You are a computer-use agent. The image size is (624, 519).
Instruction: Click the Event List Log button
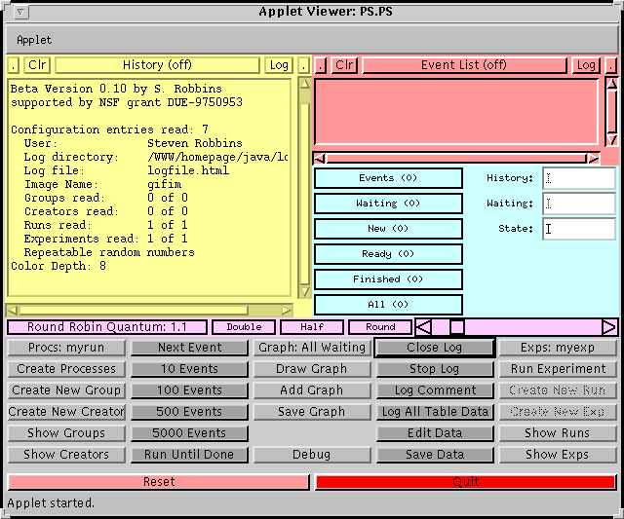(x=586, y=65)
